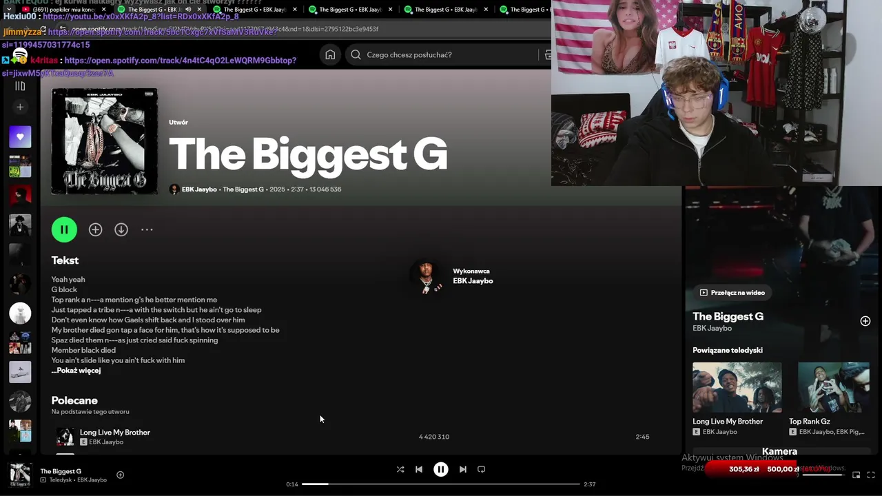Image resolution: width=882 pixels, height=496 pixels.
Task: Enter full screen player mode
Action: [871, 475]
